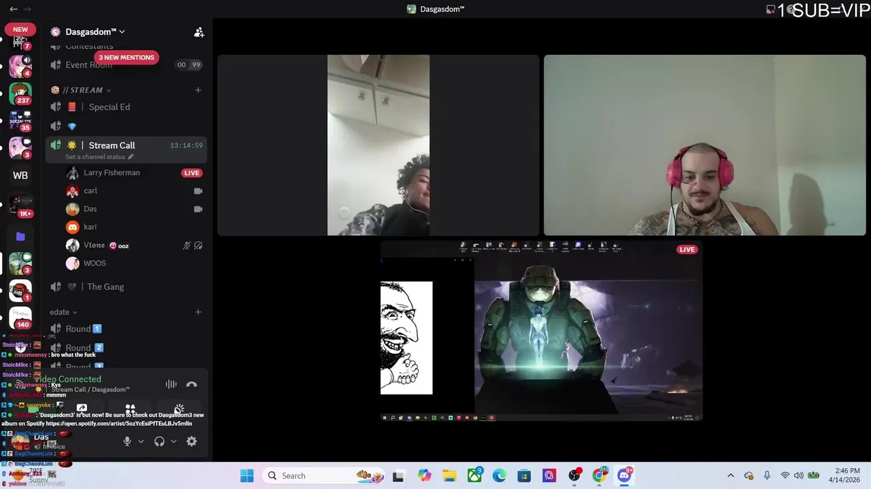
Task: Join The Gang voice channel
Action: click(x=126, y=287)
